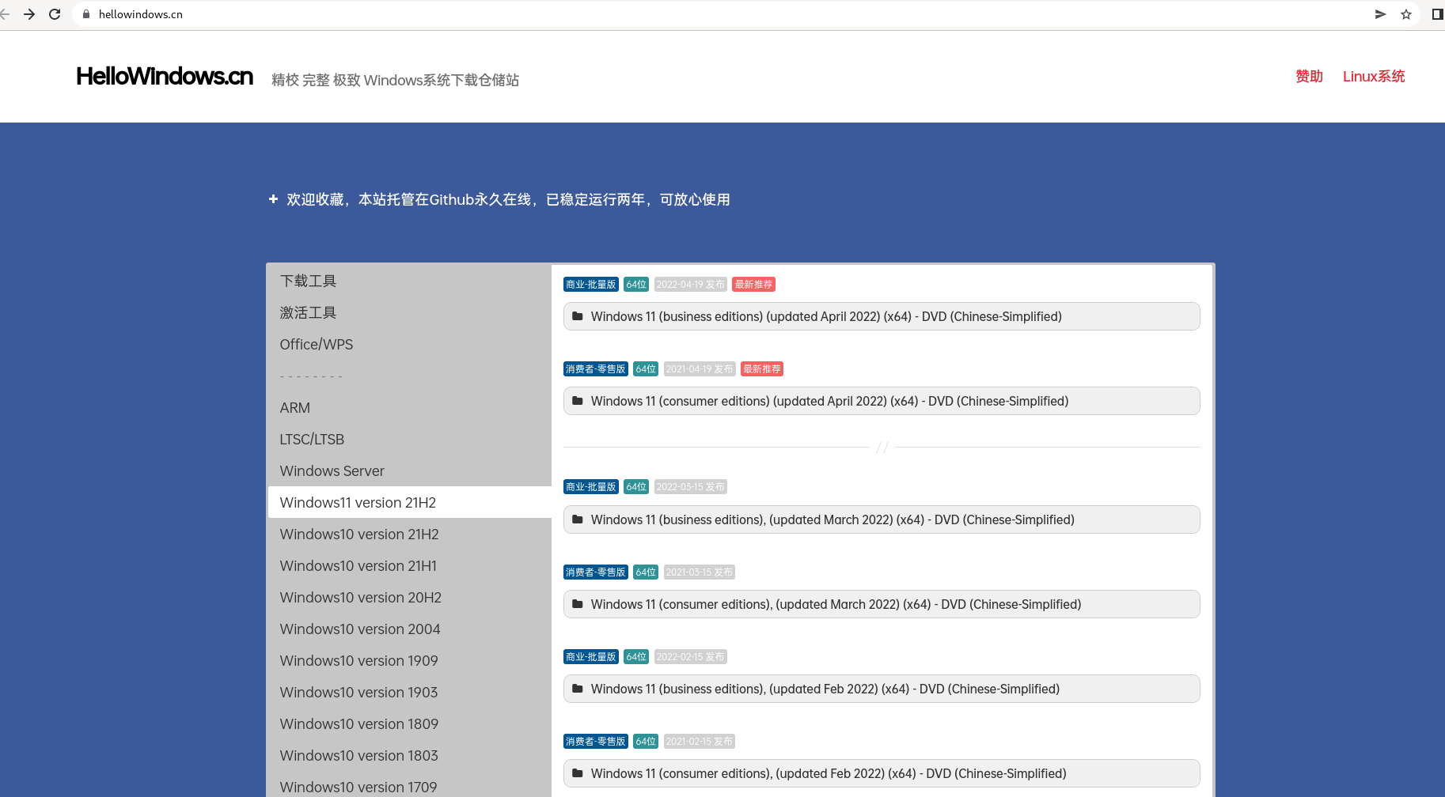
Task: Click the 2022-03-15 发布 date tag
Action: [x=691, y=486]
